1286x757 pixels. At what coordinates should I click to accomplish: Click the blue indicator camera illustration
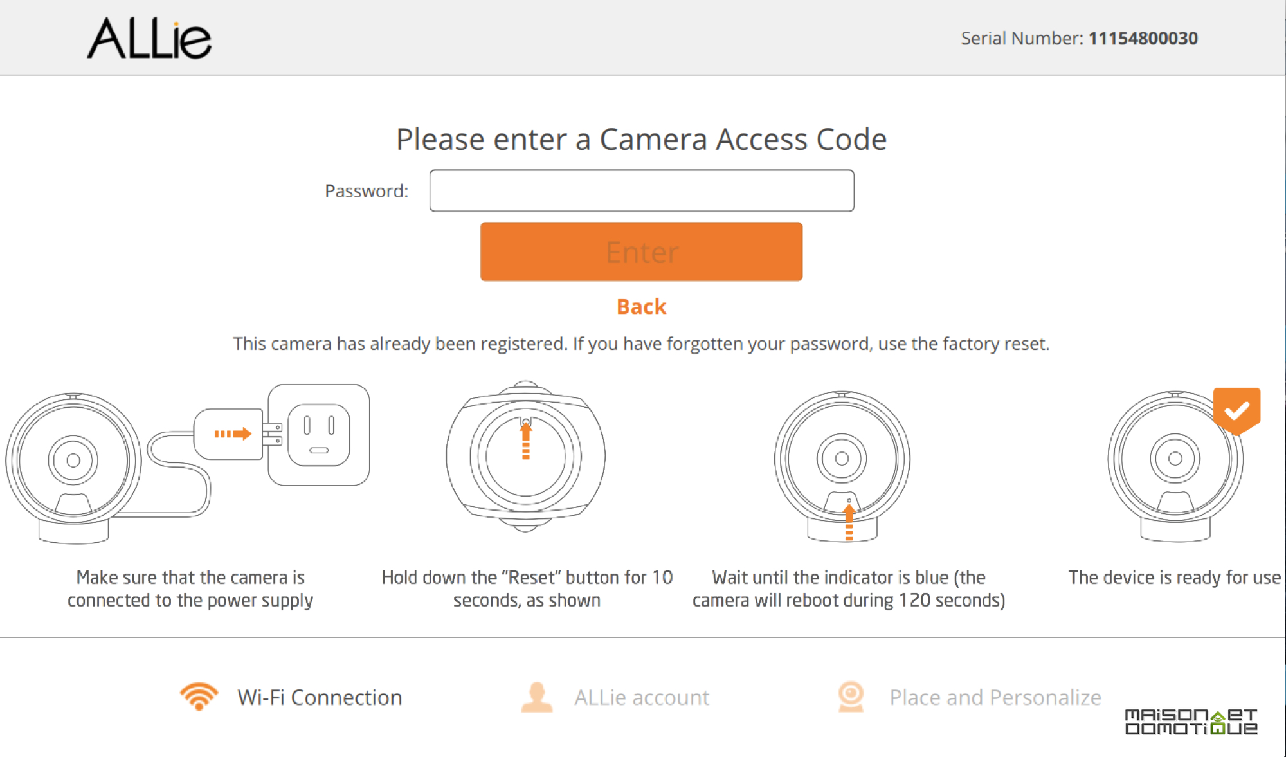[x=842, y=466]
